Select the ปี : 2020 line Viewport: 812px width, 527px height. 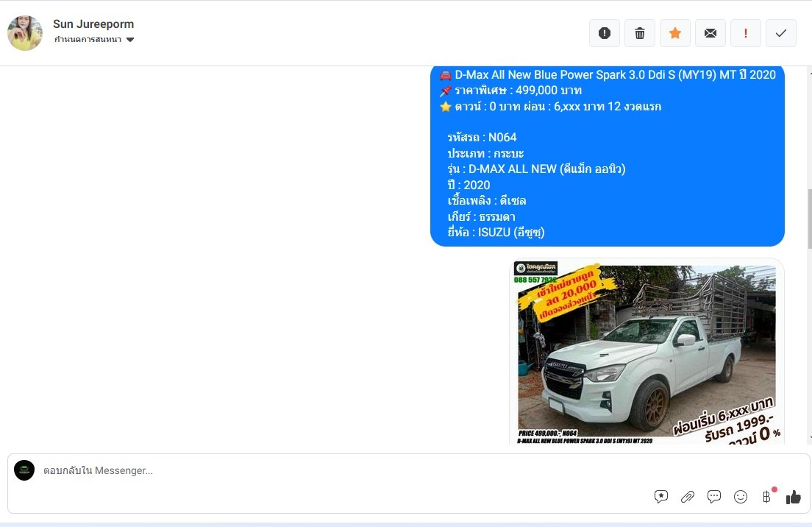click(x=469, y=185)
